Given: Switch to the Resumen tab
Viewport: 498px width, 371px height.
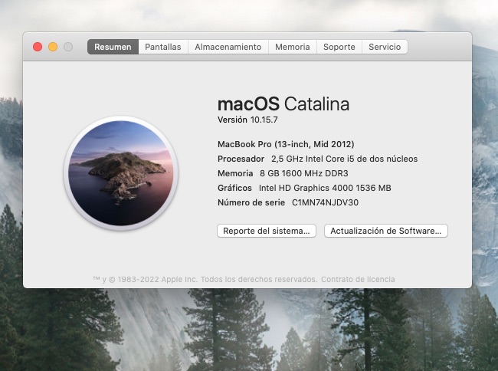Looking at the screenshot, I should pos(113,47).
